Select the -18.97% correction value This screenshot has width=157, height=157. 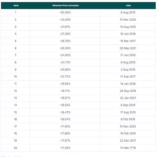click(x=65, y=98)
